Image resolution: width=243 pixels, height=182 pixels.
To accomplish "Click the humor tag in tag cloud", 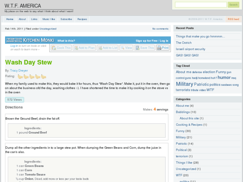I will [x=224, y=77].
